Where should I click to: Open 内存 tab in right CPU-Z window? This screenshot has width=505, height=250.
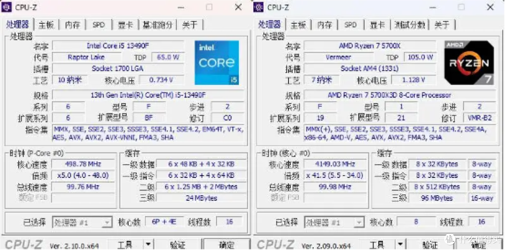click(x=325, y=25)
